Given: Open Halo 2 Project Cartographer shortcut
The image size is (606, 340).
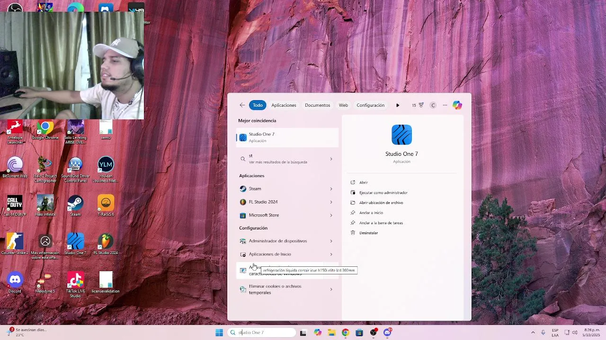Looking at the screenshot, I should [45, 170].
